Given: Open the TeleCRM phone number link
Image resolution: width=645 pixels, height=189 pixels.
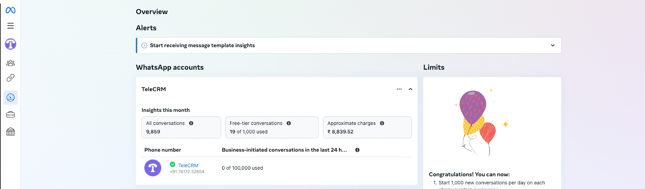Looking at the screenshot, I should (188, 165).
